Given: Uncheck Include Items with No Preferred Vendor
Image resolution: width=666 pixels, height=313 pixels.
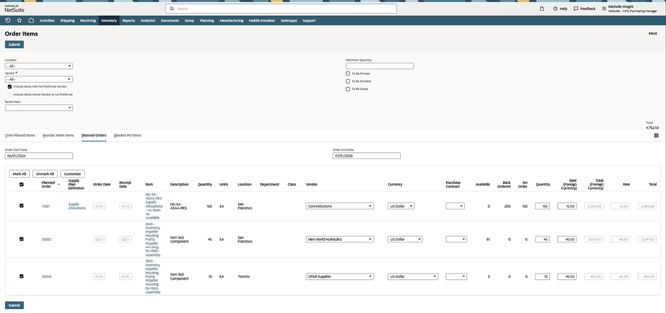Looking at the screenshot, I should coord(10,87).
